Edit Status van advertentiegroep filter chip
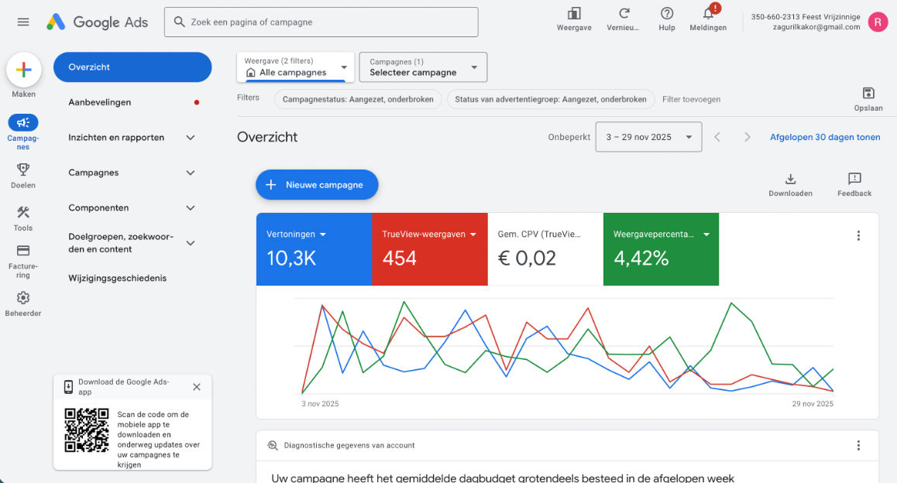The height and width of the screenshot is (483, 897). (550, 99)
